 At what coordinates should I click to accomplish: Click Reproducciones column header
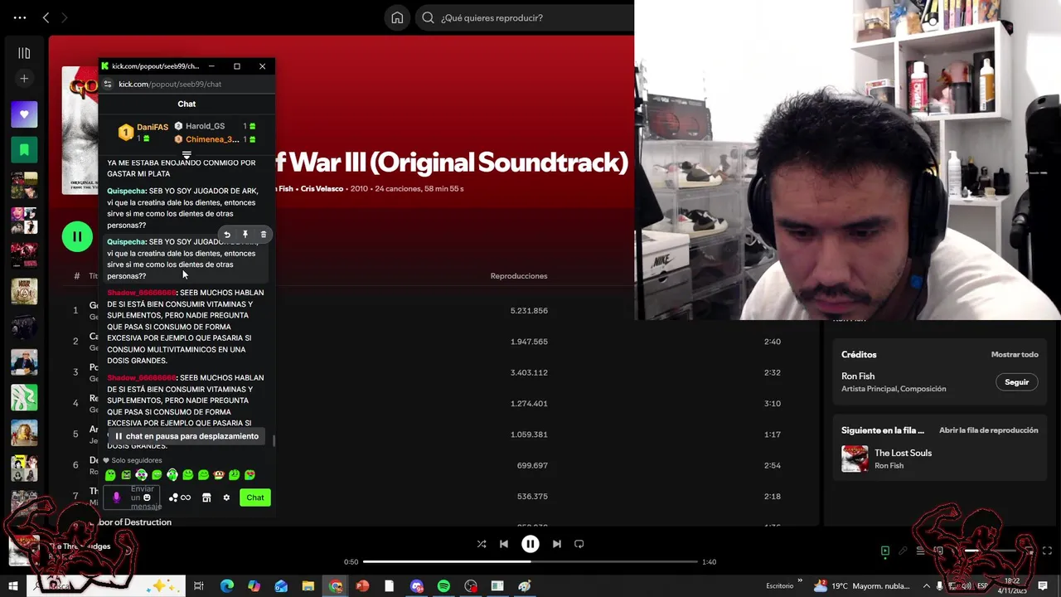click(519, 276)
